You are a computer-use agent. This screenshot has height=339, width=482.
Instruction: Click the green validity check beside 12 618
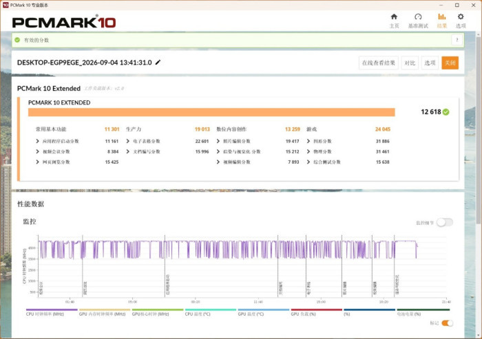pos(446,112)
